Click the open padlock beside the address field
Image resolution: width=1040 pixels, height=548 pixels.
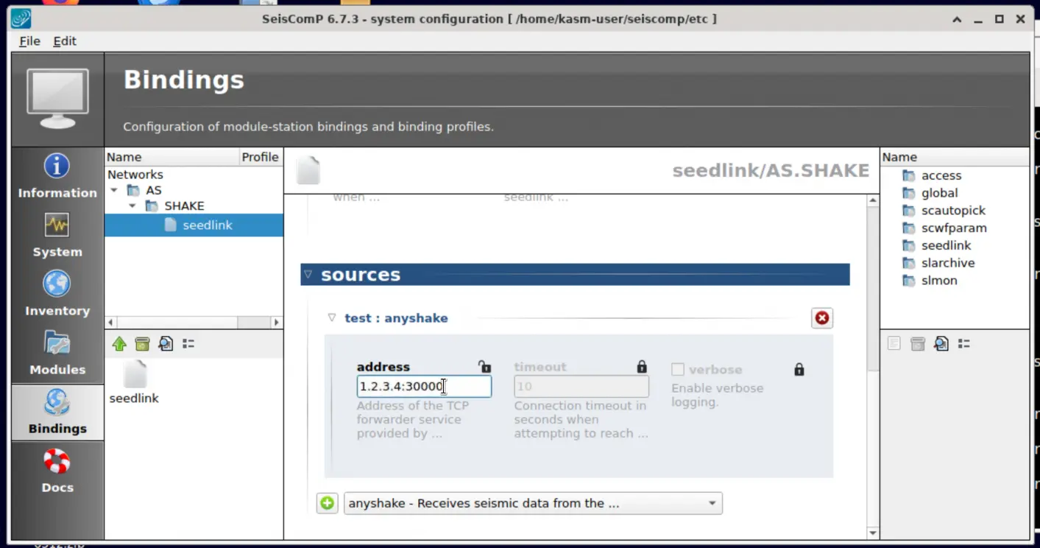[x=484, y=366]
